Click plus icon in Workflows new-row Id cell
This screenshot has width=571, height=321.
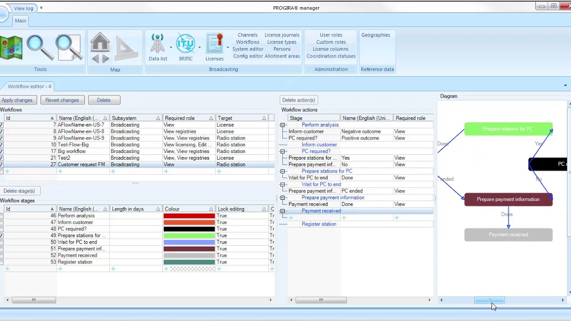(7, 171)
